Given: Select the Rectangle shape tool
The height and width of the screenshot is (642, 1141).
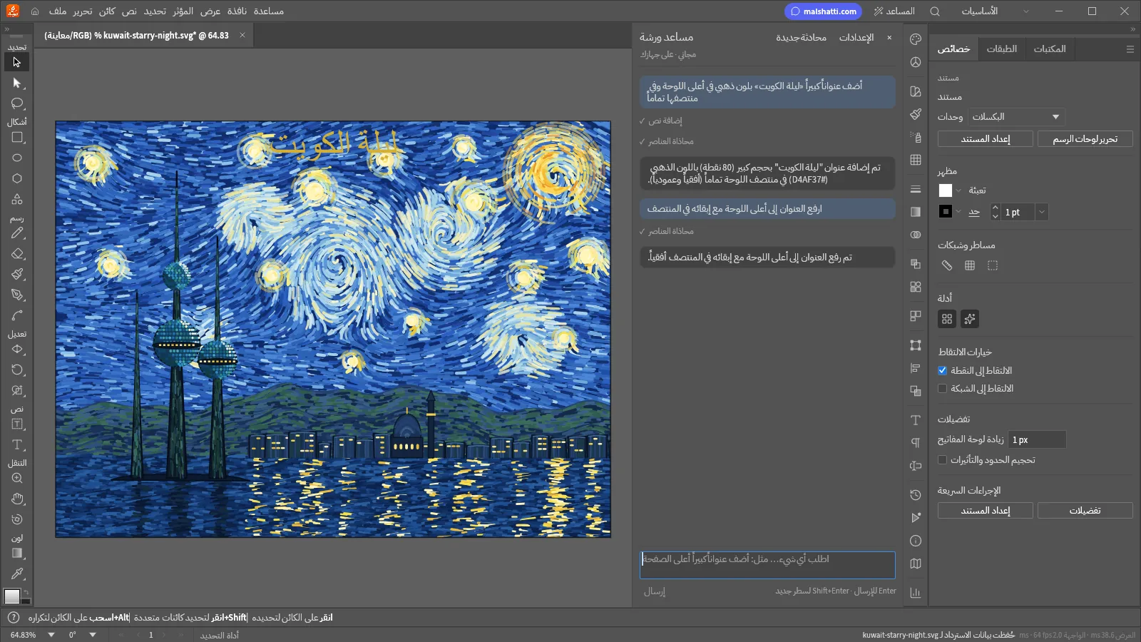Looking at the screenshot, I should 17,138.
